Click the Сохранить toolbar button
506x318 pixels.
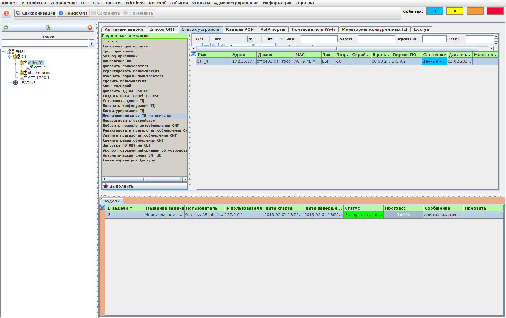(x=105, y=13)
